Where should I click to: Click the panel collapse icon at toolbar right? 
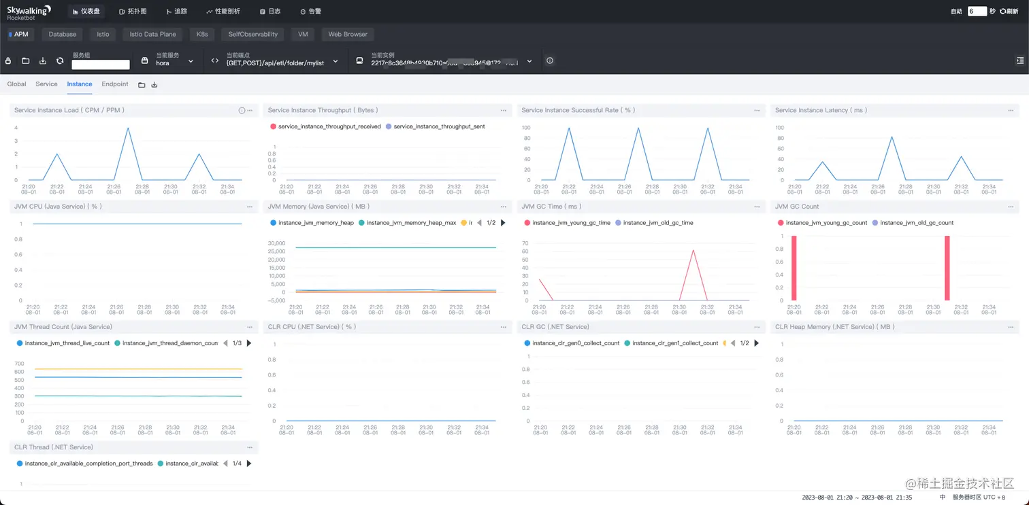pos(1019,61)
